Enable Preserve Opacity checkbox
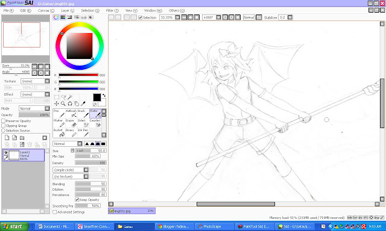Viewport: 386px width, 231px height. (x=3, y=121)
